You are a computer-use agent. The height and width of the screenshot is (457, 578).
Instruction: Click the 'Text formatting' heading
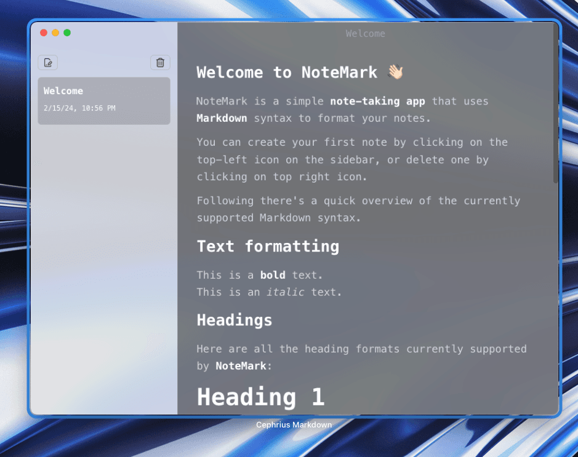268,247
